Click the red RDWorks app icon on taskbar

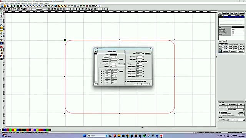(x=161, y=136)
